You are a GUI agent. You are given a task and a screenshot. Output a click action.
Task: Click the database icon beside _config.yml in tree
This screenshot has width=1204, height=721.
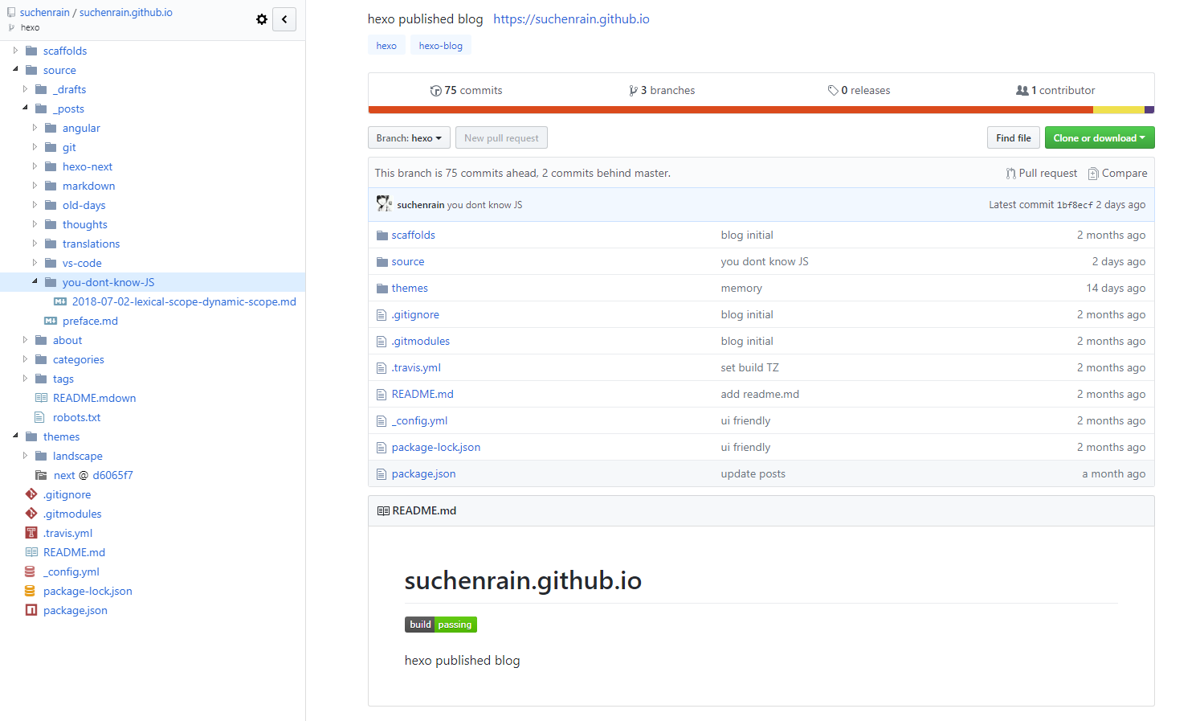click(30, 571)
